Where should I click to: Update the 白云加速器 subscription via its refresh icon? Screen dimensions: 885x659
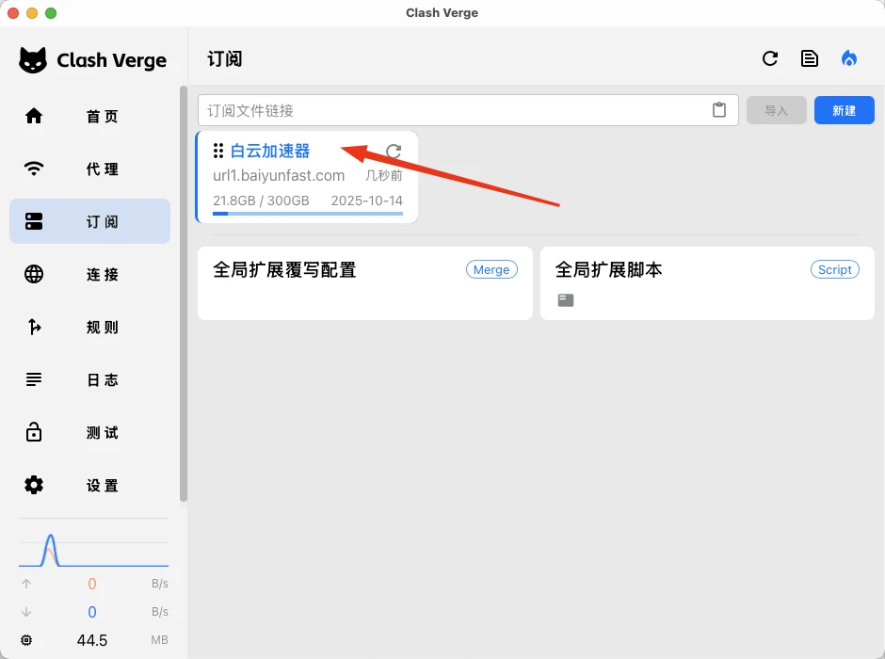pos(393,153)
